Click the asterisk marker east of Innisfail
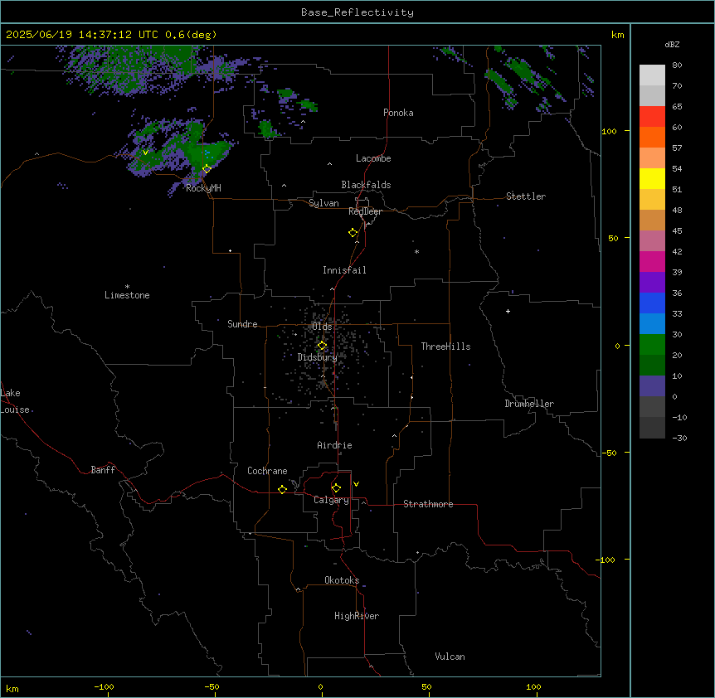Viewport: 715px width, 698px height. click(x=416, y=251)
